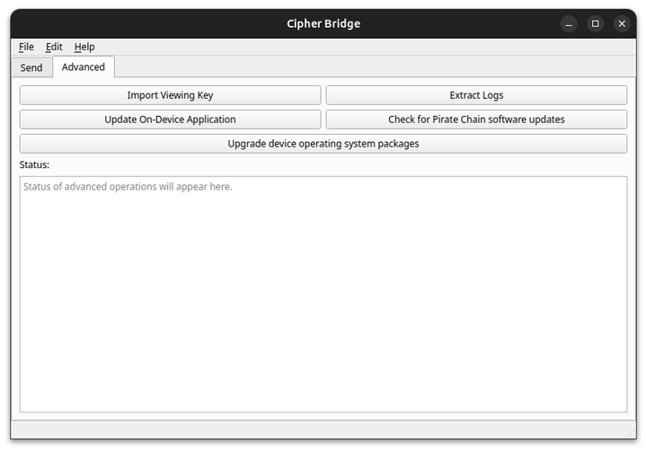Click the Import Viewing Key button
This screenshot has width=647, height=452.
(x=170, y=95)
